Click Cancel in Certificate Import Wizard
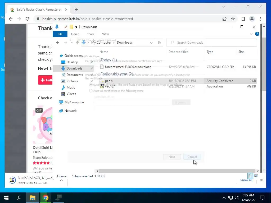 192,157
